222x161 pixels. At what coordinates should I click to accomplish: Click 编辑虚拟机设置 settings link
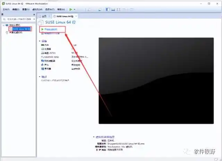click(52, 34)
